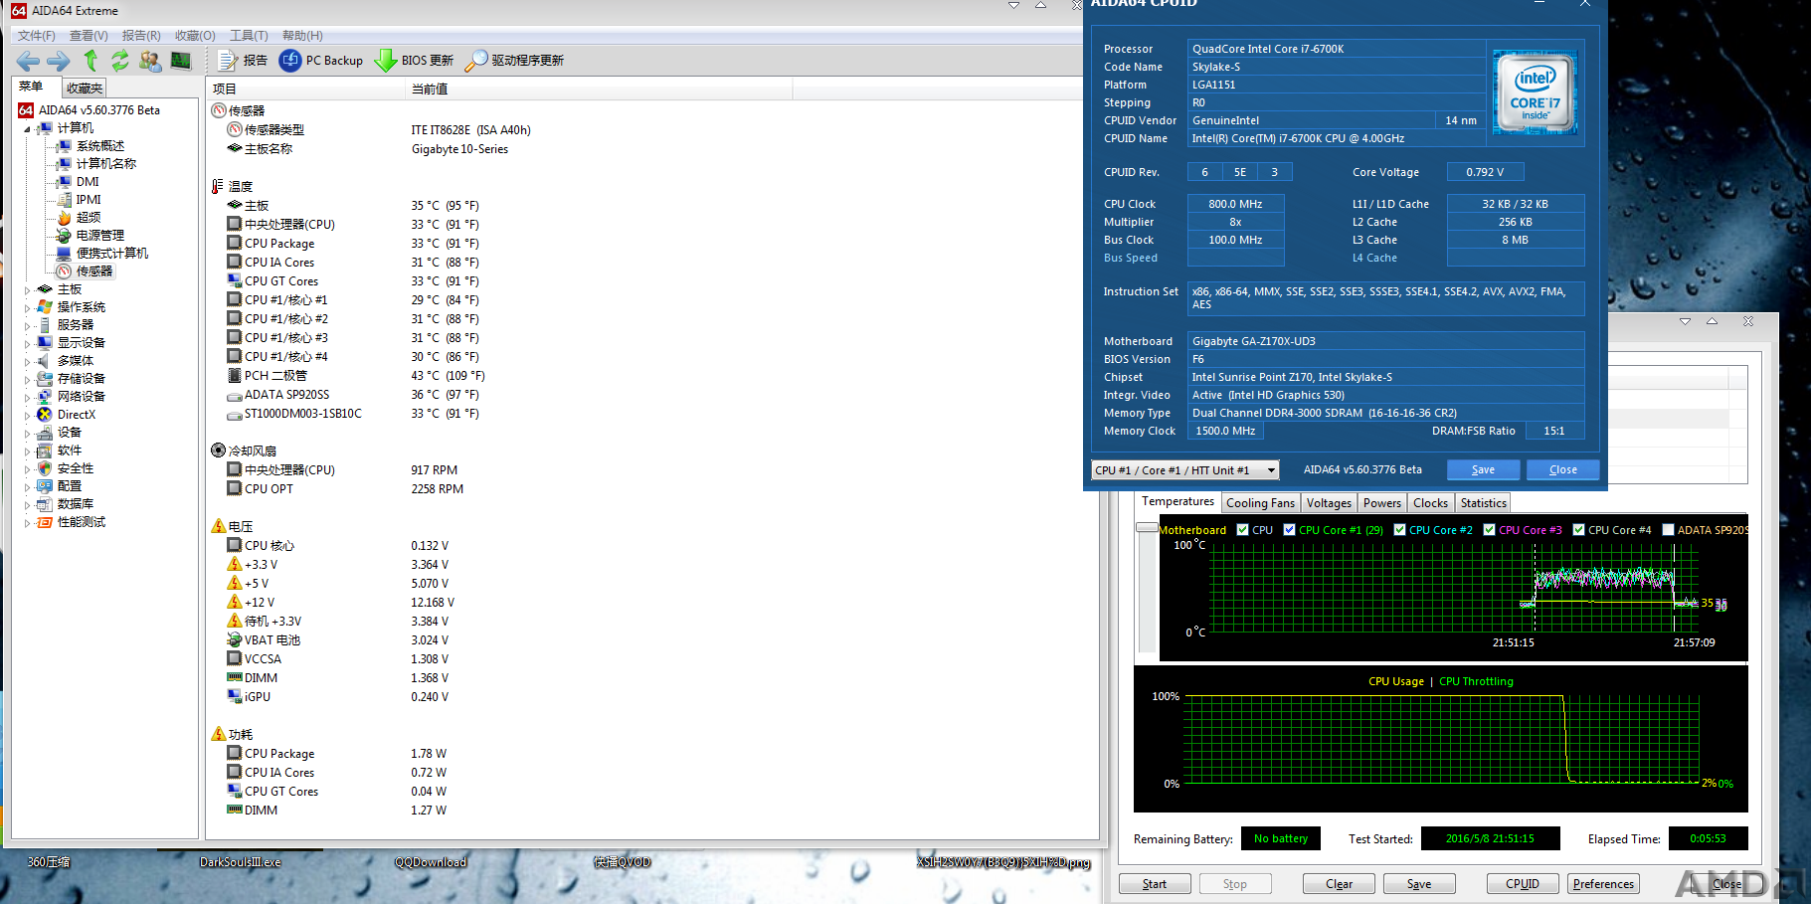Open 收藏(O) menu
This screenshot has height=904, width=1811.
pyautogui.click(x=195, y=36)
